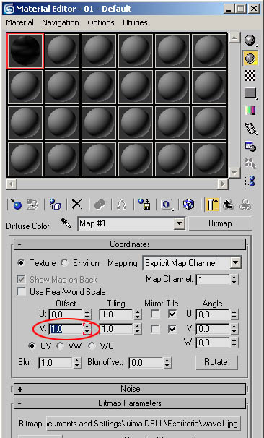264x438 pixels.
Task: Open the Mapping dropdown Explicit Map Channel
Action: coord(192,262)
